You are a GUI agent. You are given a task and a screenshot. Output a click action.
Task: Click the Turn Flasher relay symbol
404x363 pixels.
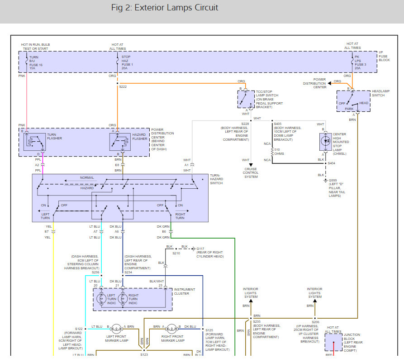(x=34, y=142)
